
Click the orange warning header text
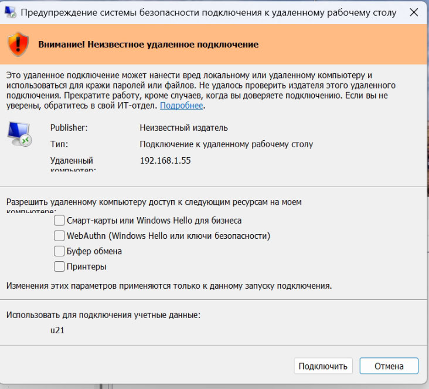tap(148, 44)
